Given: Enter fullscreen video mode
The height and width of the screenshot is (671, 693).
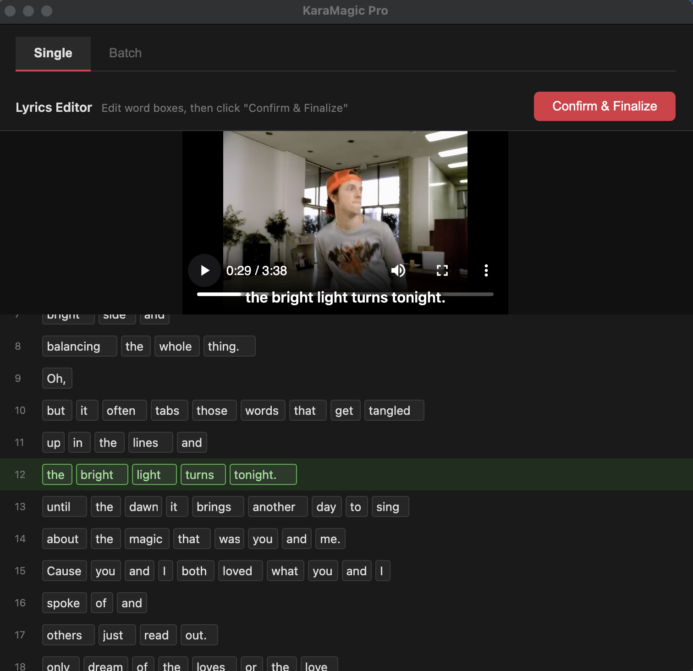Looking at the screenshot, I should (442, 270).
